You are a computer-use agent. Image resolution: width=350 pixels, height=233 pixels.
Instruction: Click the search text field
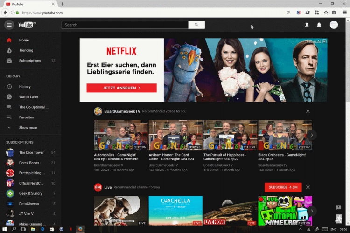[x=125, y=25]
